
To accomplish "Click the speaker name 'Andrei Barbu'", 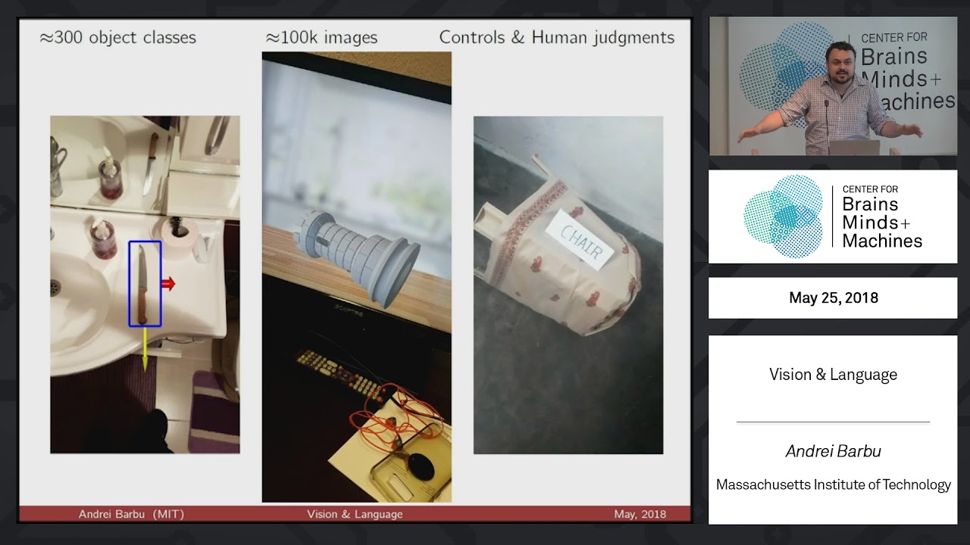I will pos(833,451).
